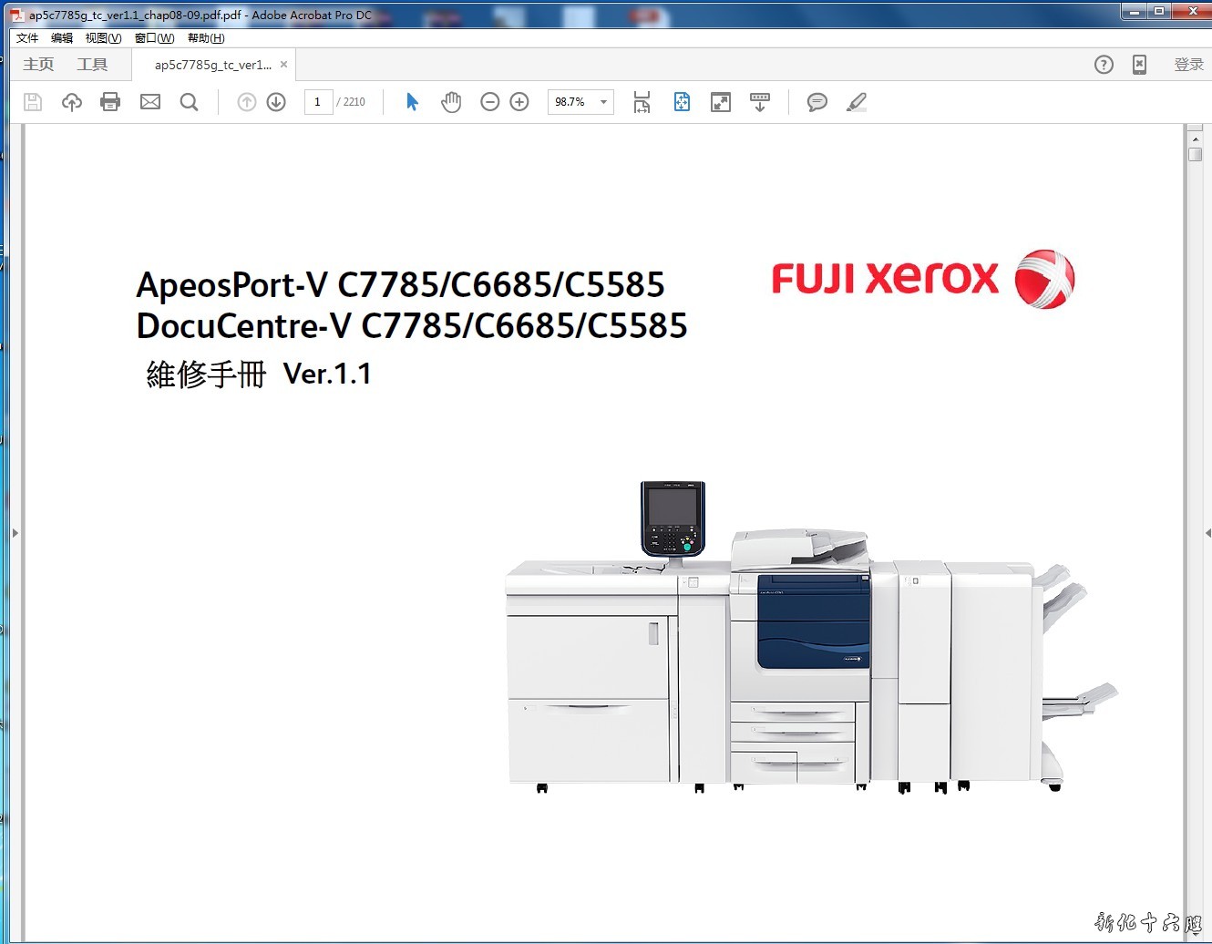Print the document using printer icon

(x=110, y=102)
